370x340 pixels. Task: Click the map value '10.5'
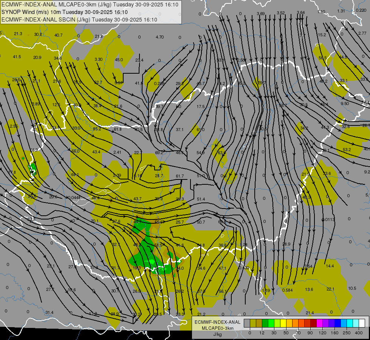coord(352,288)
